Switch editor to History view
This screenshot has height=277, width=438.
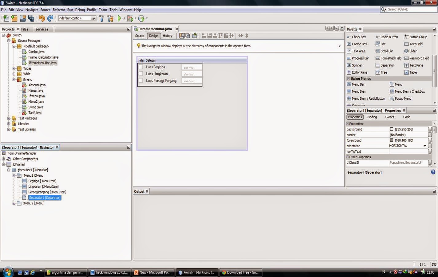(168, 36)
